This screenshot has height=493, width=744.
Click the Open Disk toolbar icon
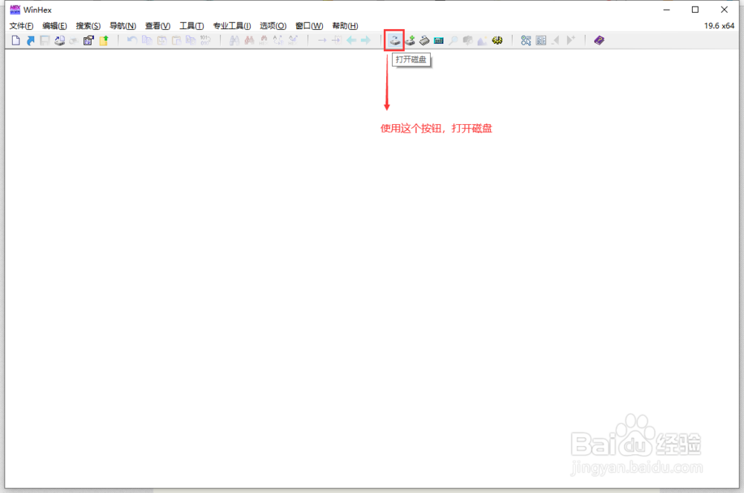(394, 41)
